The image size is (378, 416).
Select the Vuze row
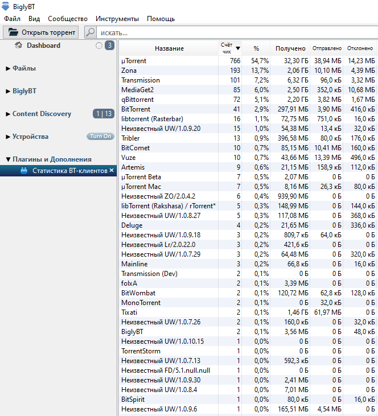point(248,158)
